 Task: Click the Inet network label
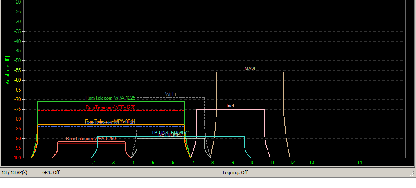coord(230,106)
